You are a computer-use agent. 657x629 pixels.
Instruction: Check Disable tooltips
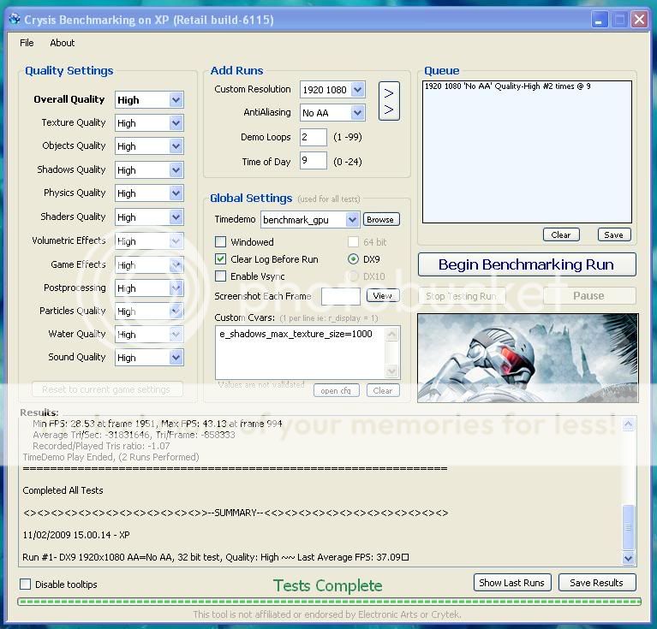point(25,584)
